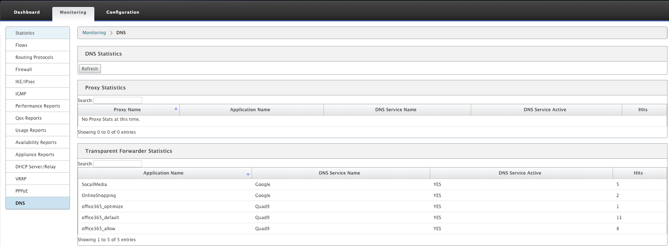Refresh the DNS statistics
The height and width of the screenshot is (246, 669).
pos(90,69)
